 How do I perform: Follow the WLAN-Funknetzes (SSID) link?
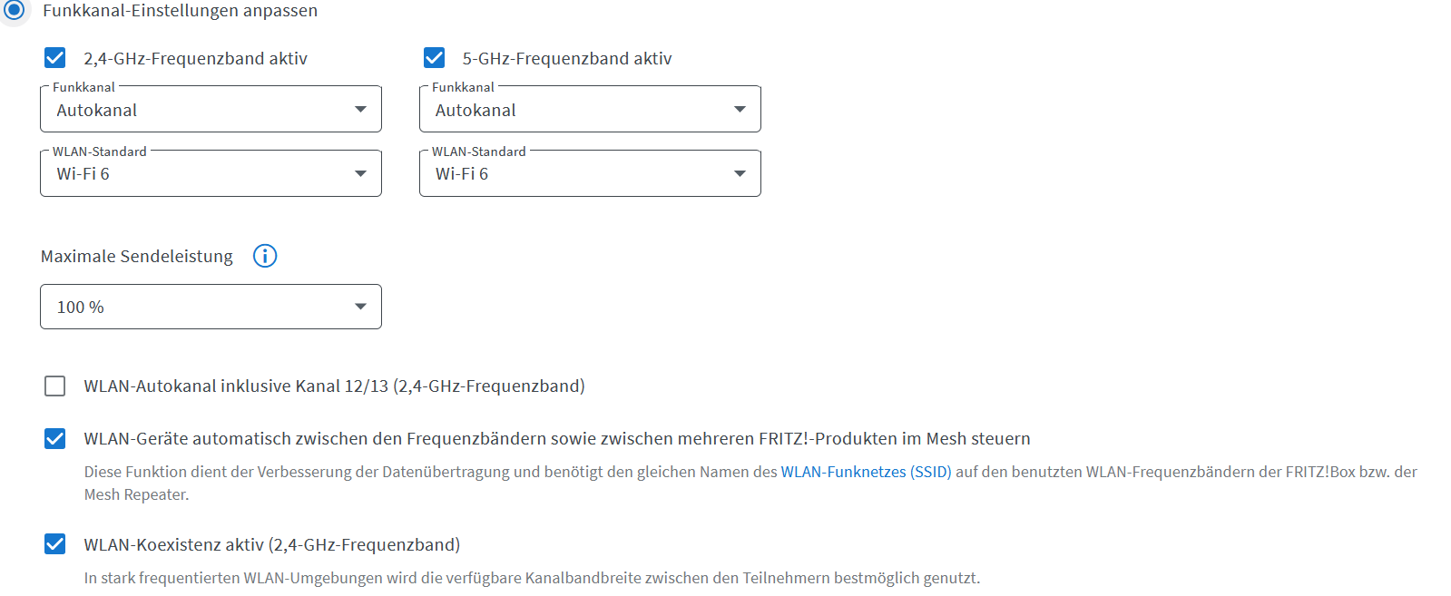[866, 472]
